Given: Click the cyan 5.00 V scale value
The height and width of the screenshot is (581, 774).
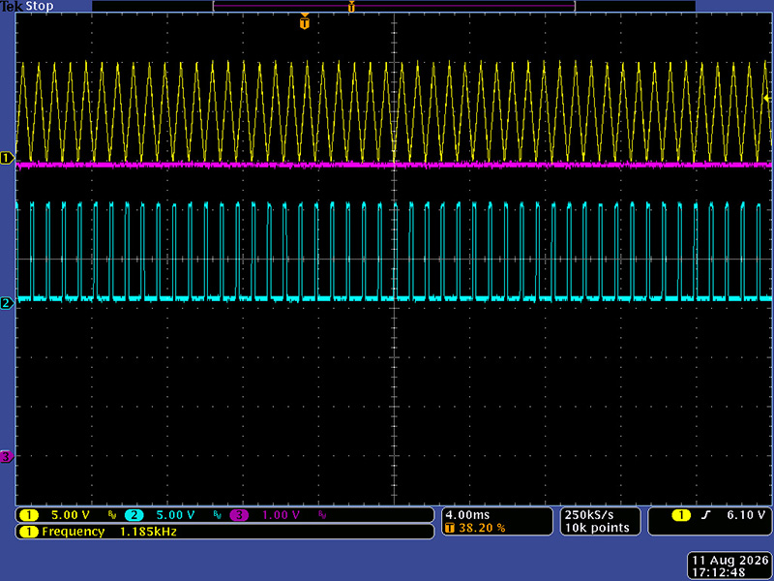Looking at the screenshot, I should pos(175,515).
